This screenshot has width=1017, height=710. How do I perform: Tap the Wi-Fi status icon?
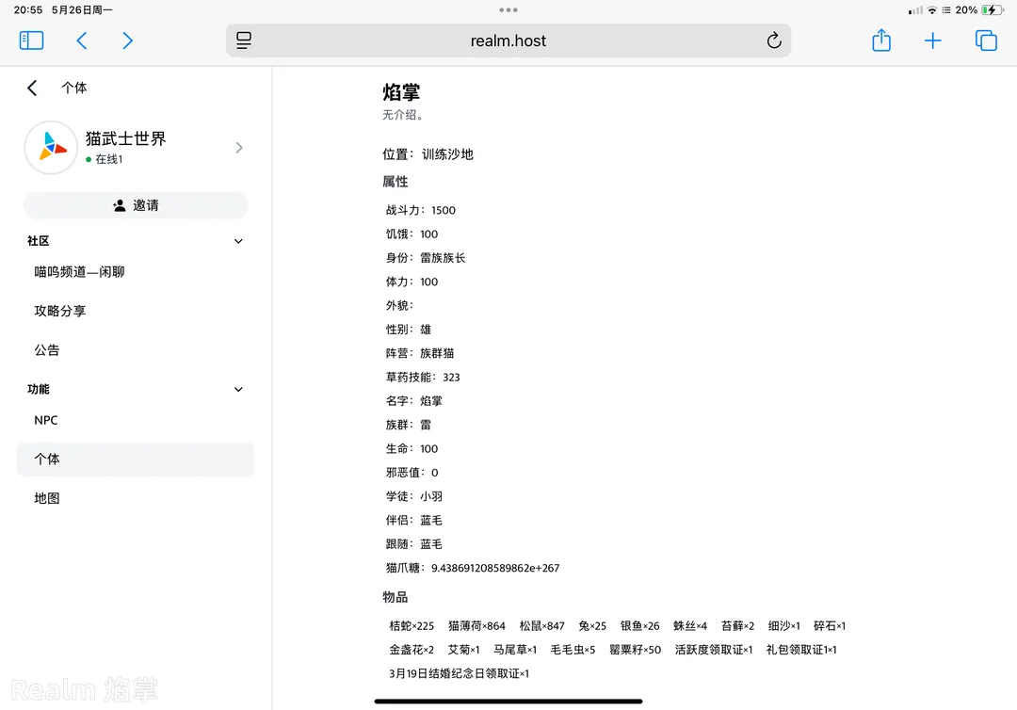coord(931,9)
